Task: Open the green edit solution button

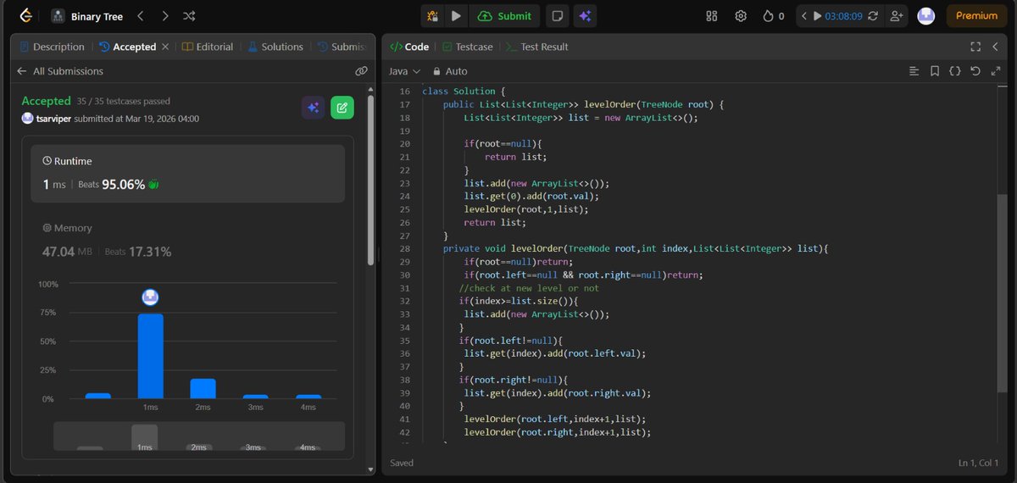Action: click(x=342, y=108)
